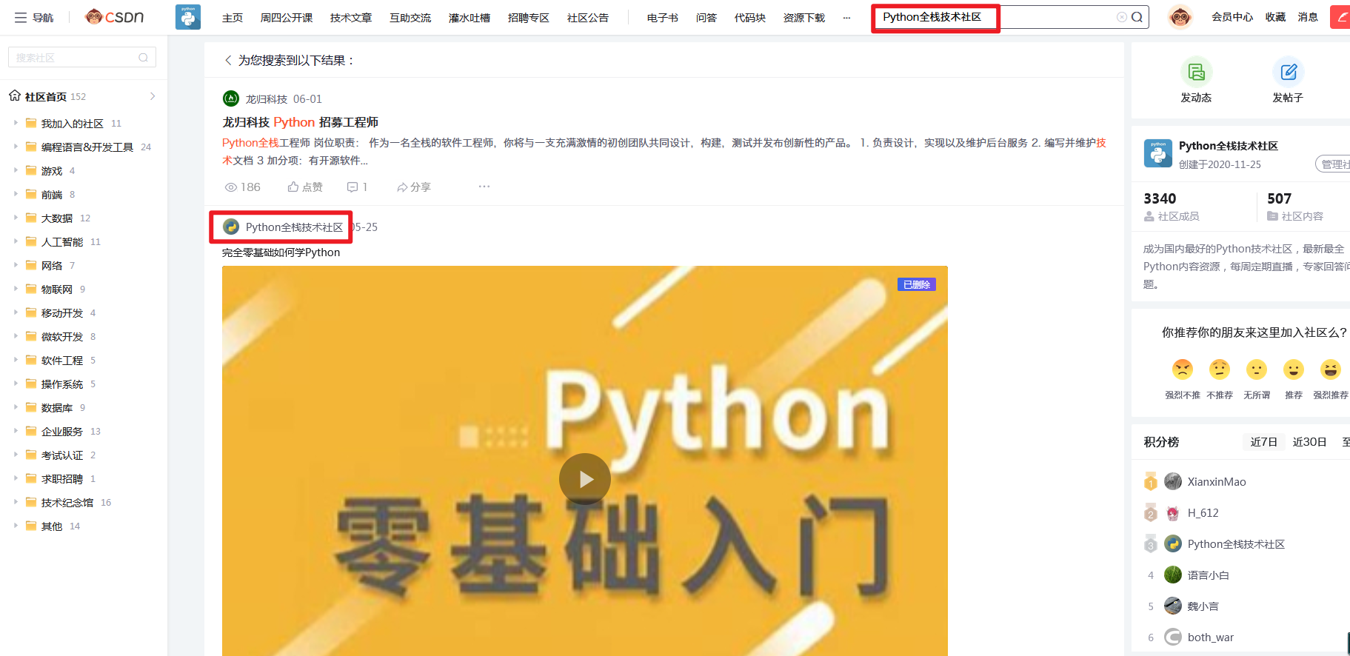Open the user avatar menu
The image size is (1350, 656).
coord(1180,17)
